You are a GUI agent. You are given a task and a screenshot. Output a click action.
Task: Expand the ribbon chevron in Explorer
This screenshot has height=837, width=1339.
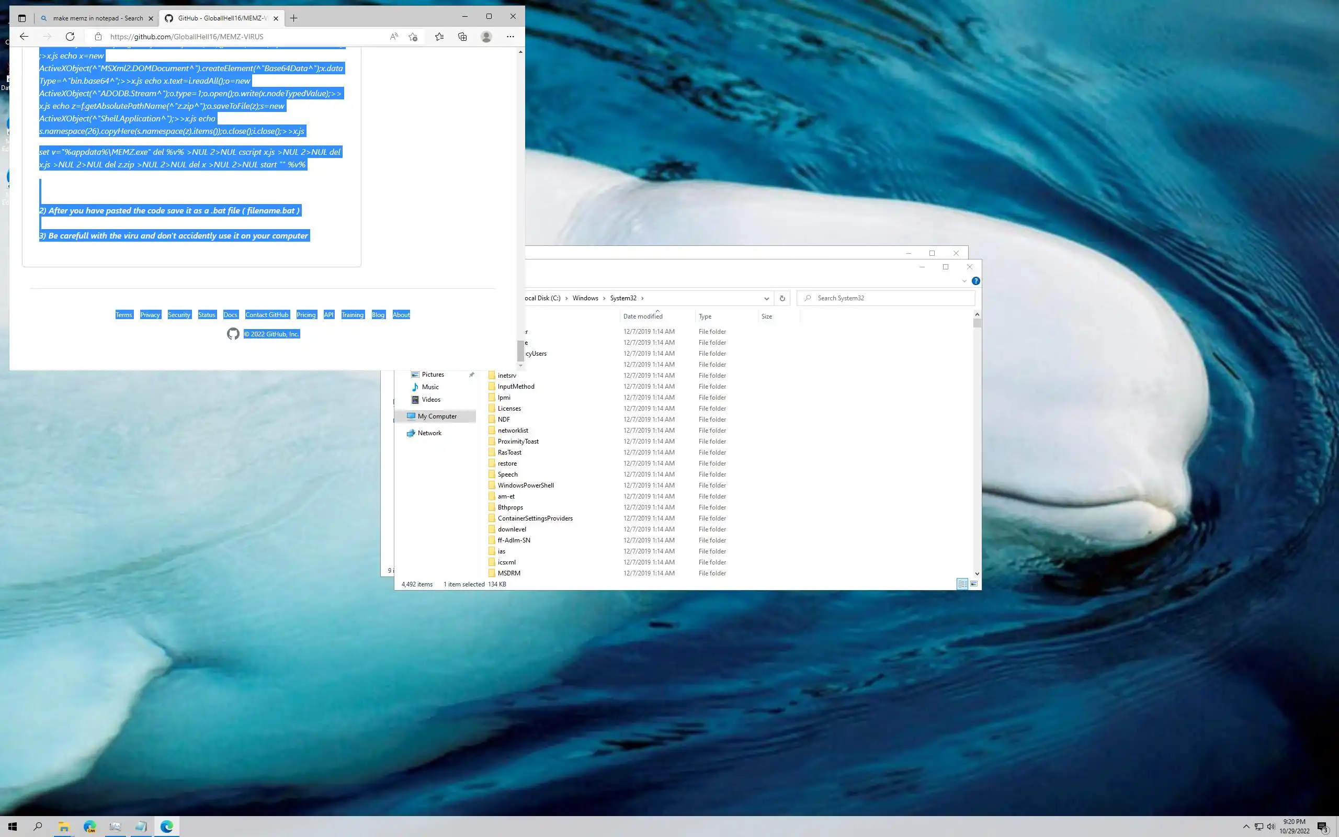point(964,281)
